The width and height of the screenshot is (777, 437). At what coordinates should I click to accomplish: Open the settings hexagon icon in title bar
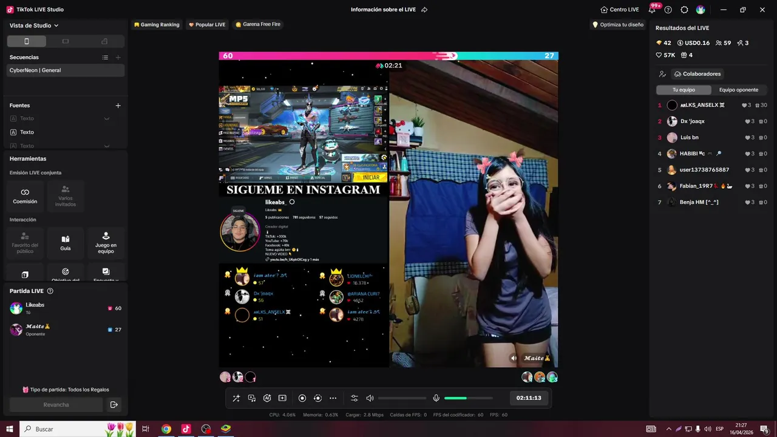click(684, 10)
